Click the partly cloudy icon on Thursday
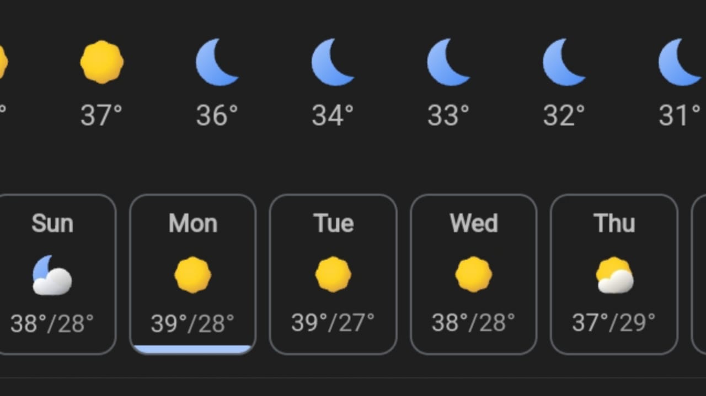The width and height of the screenshot is (706, 396). pyautogui.click(x=614, y=275)
